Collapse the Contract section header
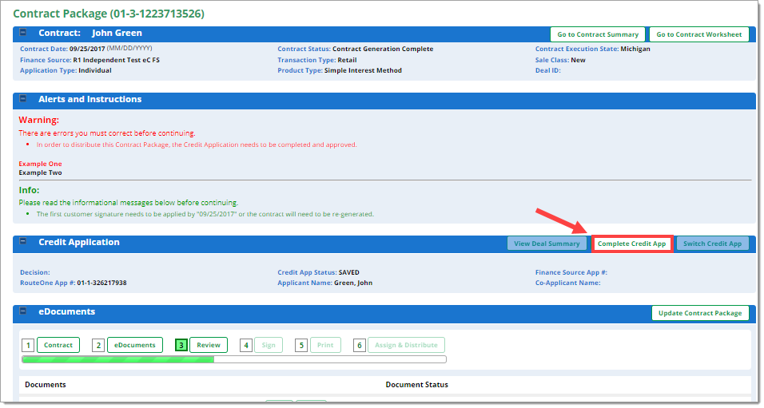The image size is (764, 408). tap(23, 34)
